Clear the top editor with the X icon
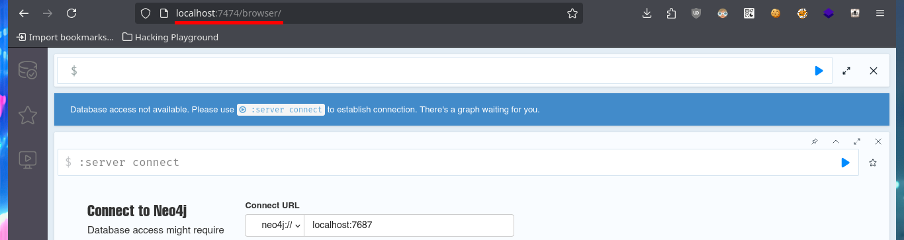Screen dimensions: 904x240 [x=874, y=71]
